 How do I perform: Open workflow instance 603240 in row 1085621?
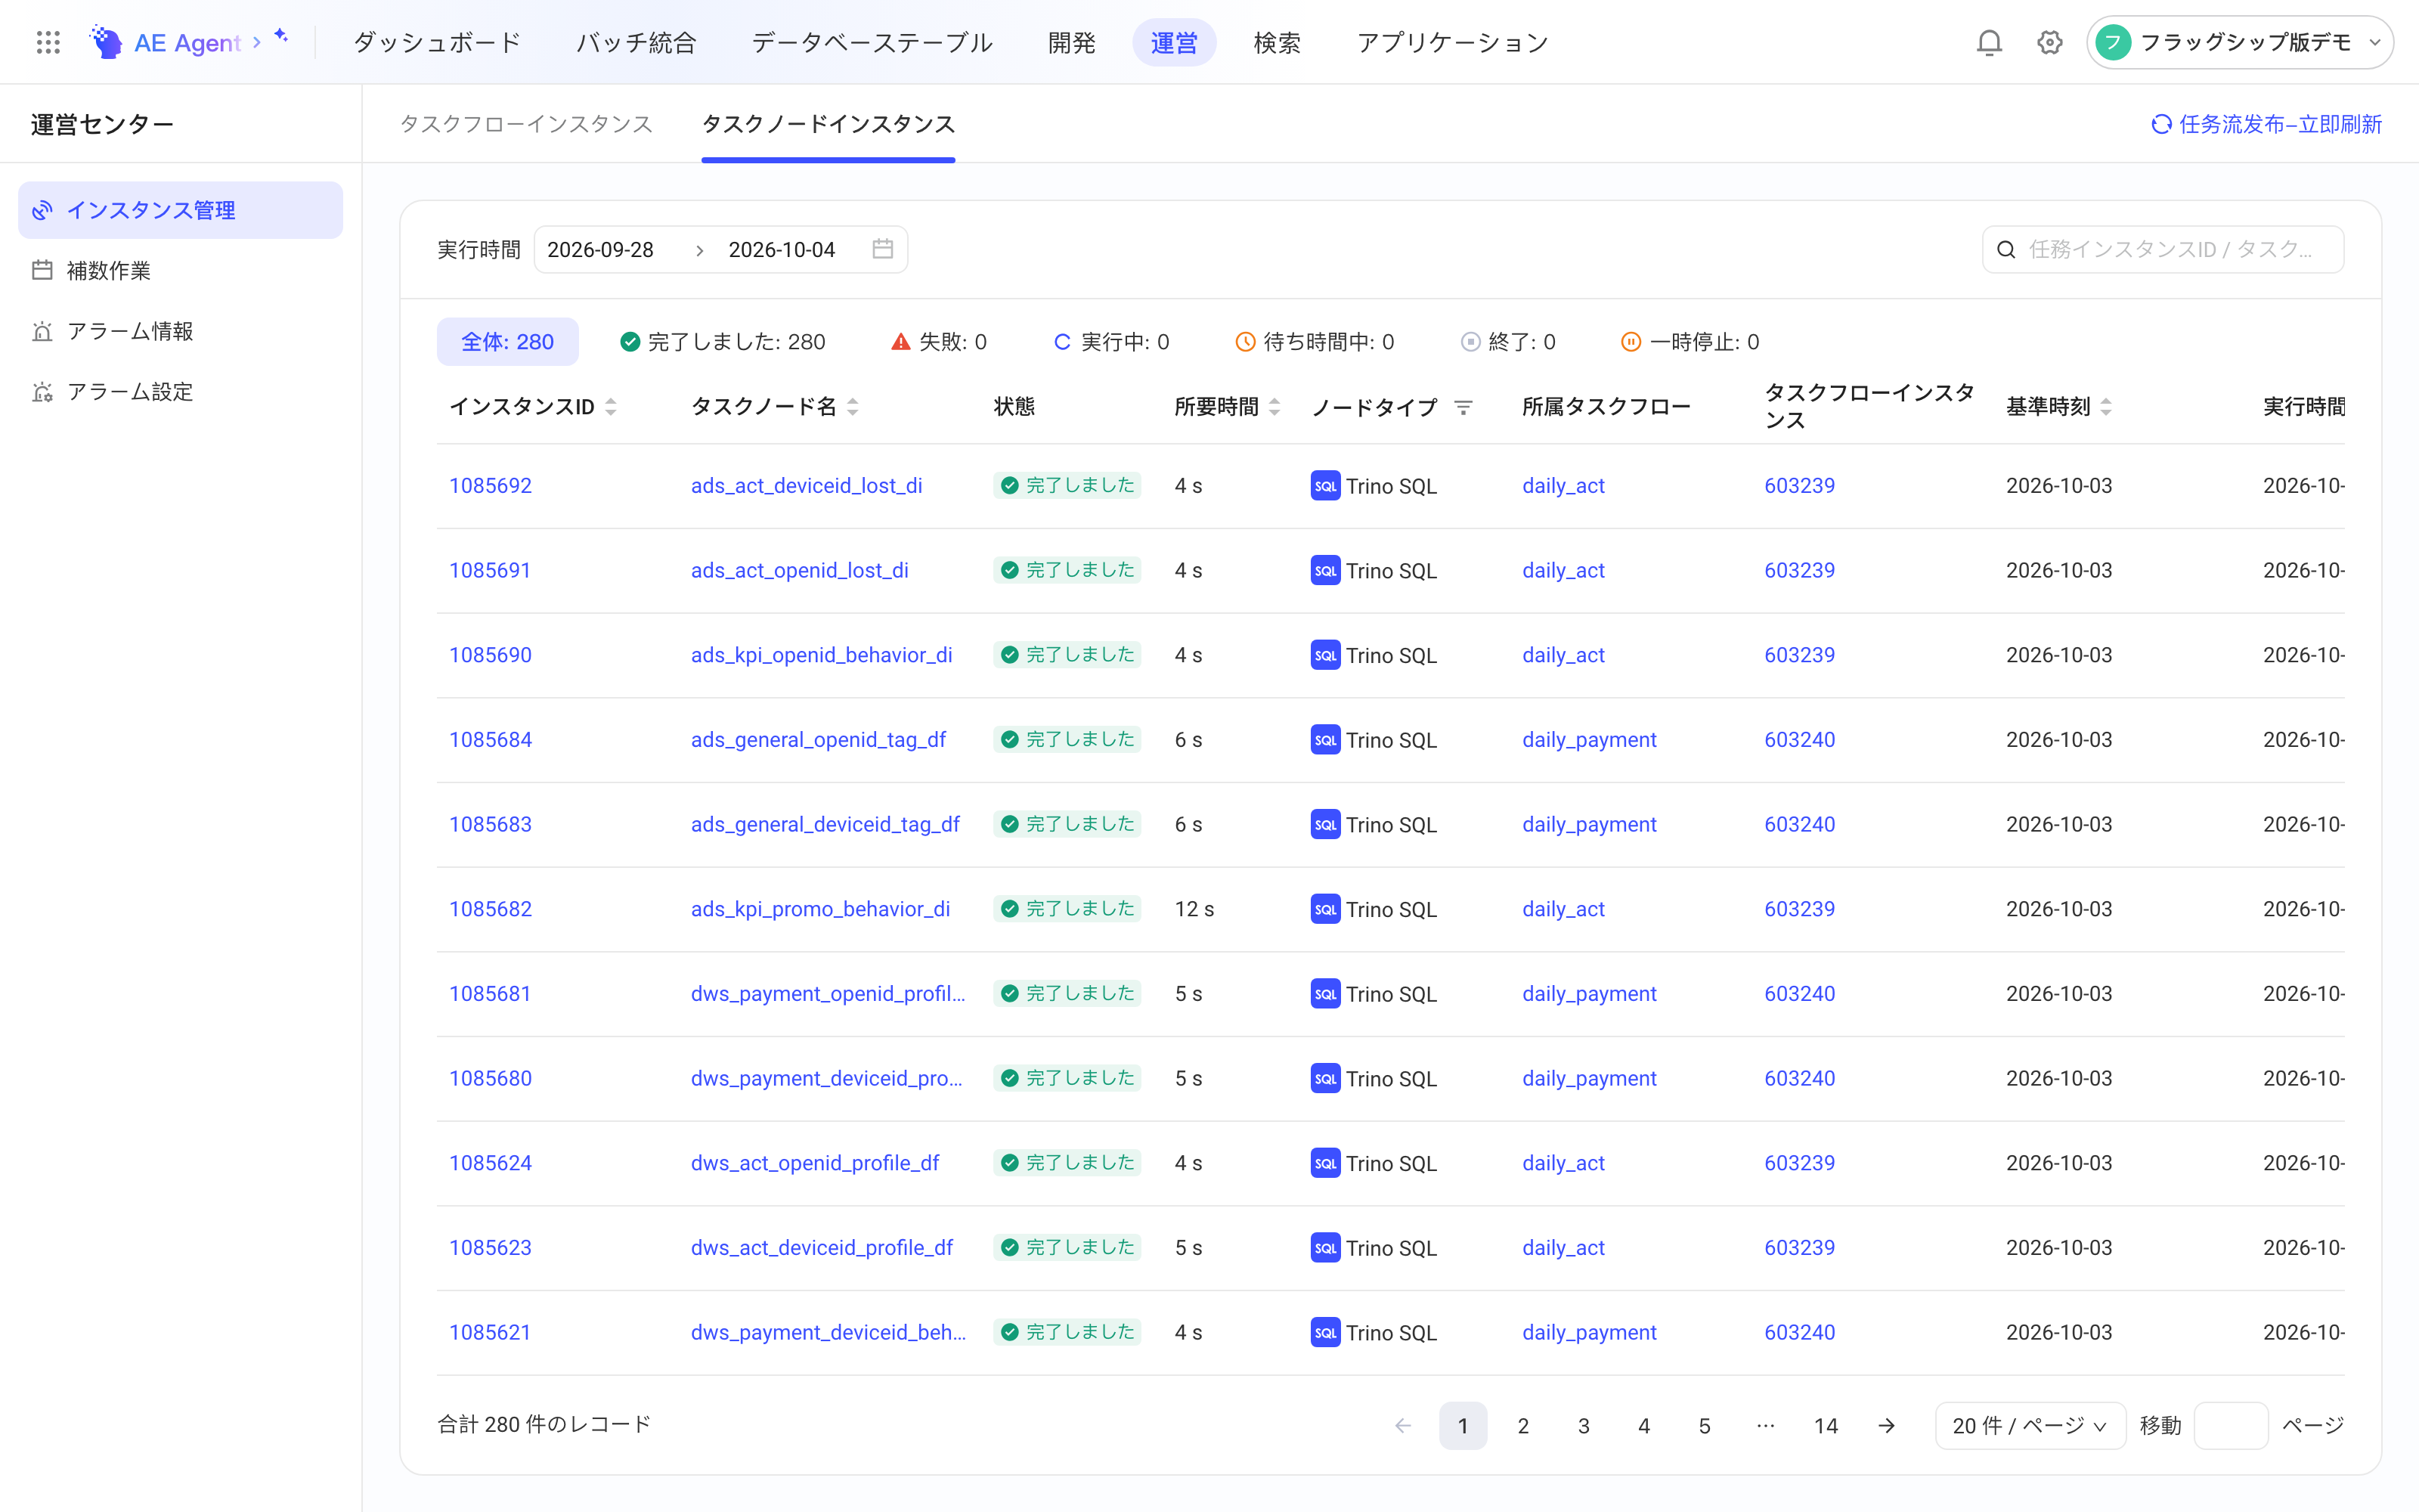coord(1799,1332)
